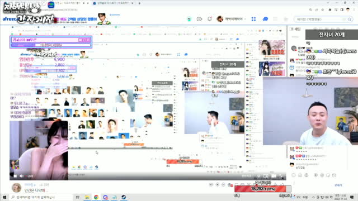Click the search magnifier in header search box
This screenshot has height=201, width=358.
tap(349, 20)
